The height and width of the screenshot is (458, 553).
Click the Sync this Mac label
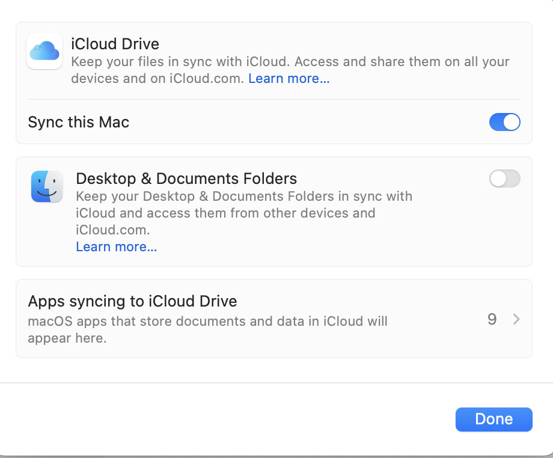(79, 122)
